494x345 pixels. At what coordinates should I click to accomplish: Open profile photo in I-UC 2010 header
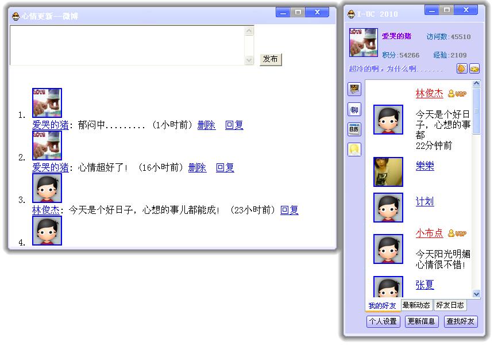pos(364,43)
